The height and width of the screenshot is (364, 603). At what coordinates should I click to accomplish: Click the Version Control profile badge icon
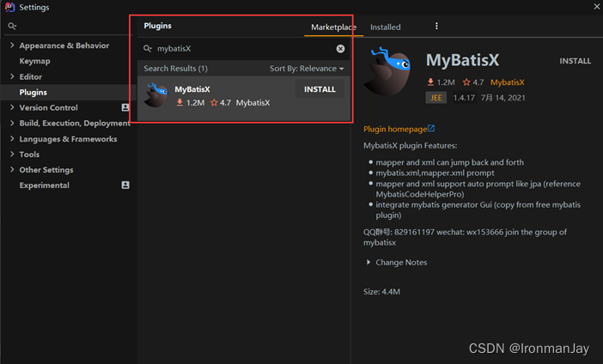pos(125,107)
